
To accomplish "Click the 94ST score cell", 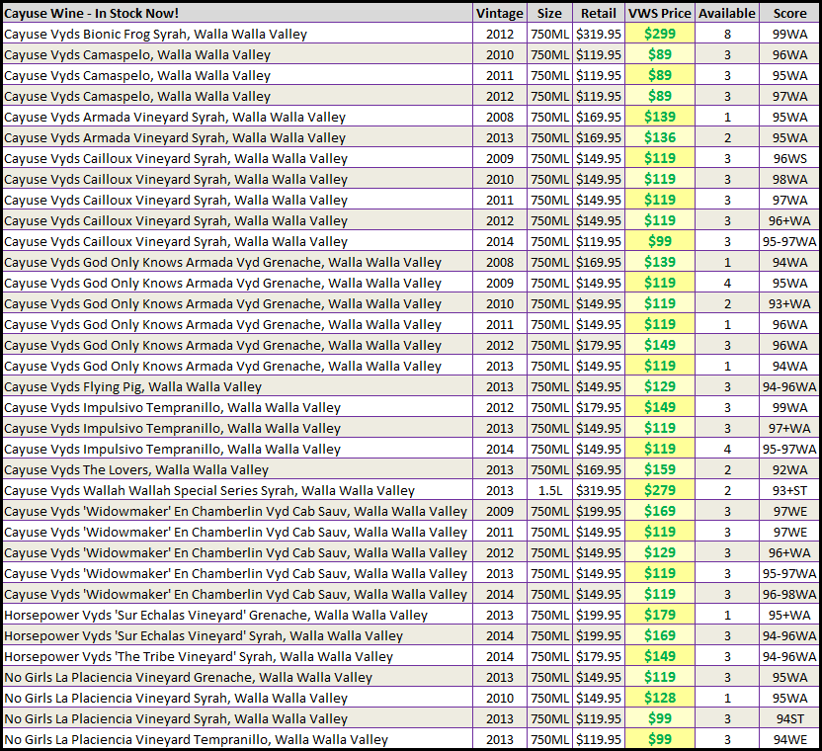I will tap(789, 719).
